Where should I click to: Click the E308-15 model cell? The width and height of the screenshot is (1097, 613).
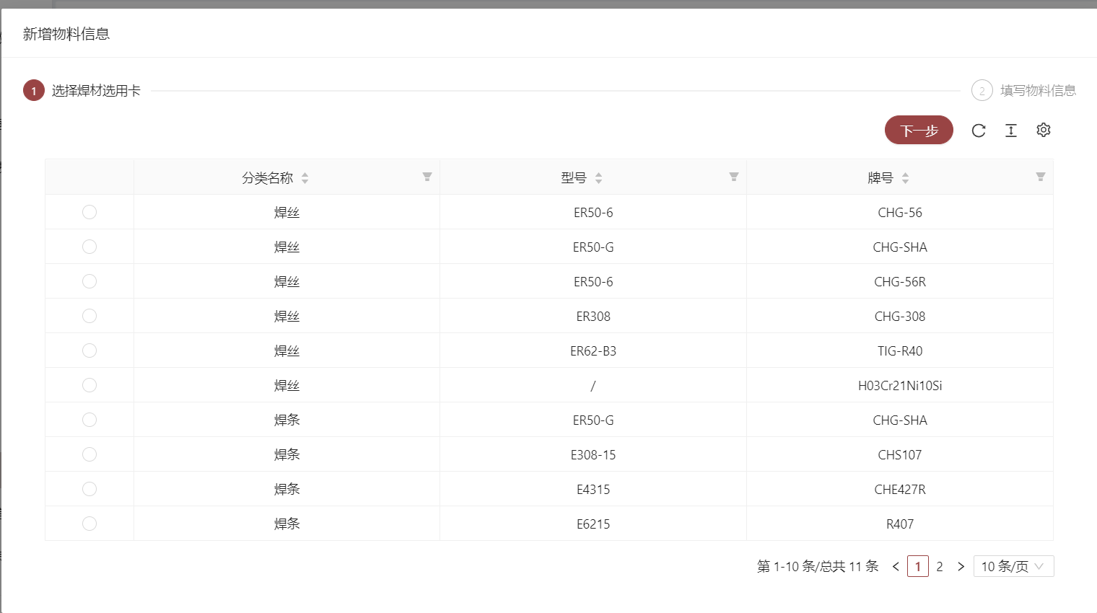coord(593,455)
